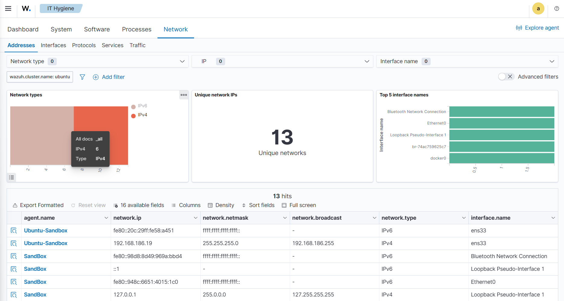564x301 pixels.
Task: Enable the Advanced filters toggle
Action: (x=502, y=76)
